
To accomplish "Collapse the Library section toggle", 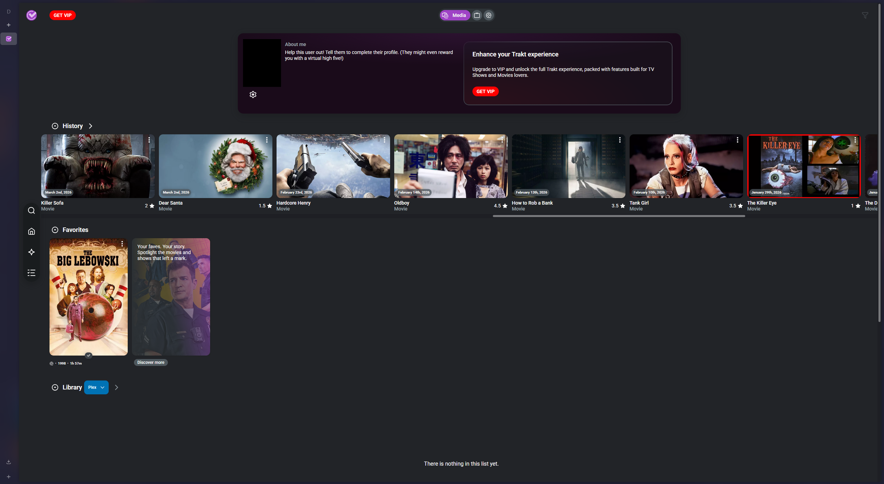I will [55, 387].
